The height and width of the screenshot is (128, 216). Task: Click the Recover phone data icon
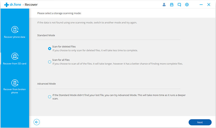coord(15,29)
